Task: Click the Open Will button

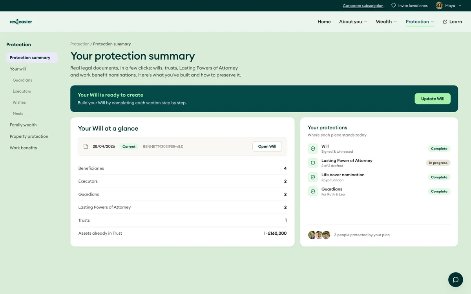Action: (x=267, y=146)
